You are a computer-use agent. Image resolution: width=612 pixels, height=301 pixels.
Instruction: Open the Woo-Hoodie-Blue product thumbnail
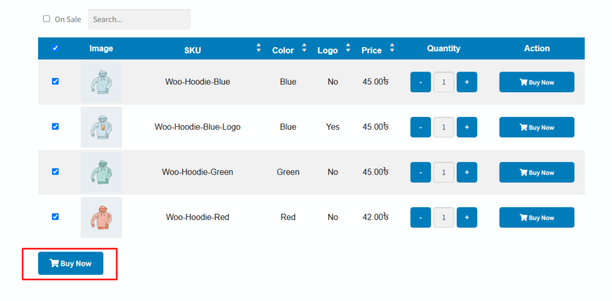pos(101,82)
